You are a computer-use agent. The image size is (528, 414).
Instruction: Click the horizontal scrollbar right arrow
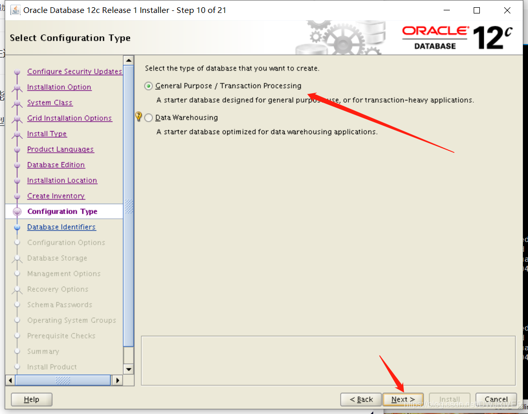tap(118, 380)
